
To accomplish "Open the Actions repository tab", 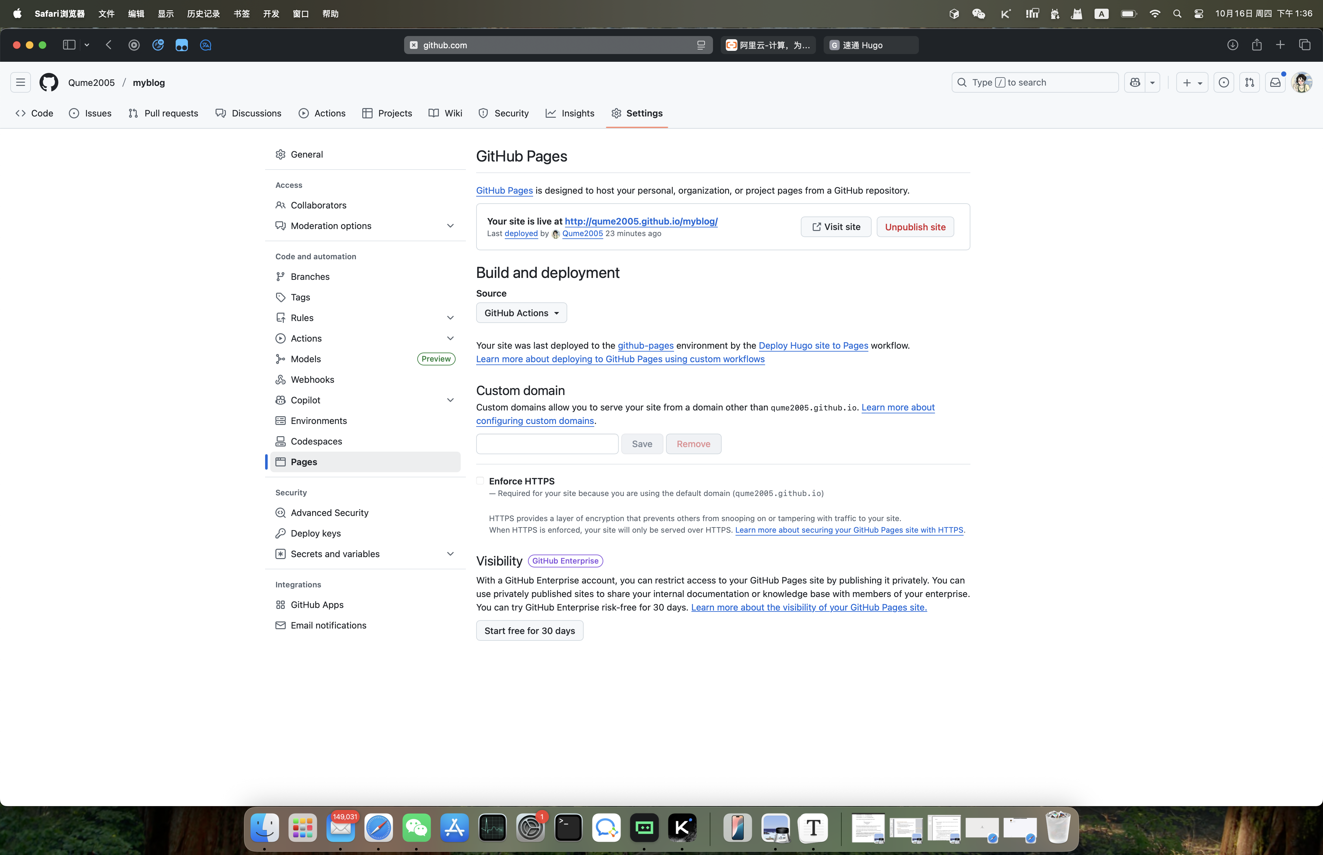I will (322, 113).
